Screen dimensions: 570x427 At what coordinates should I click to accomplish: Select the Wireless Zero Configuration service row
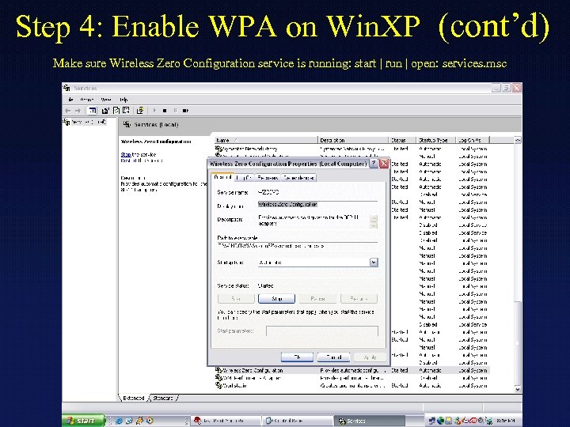[x=351, y=370]
